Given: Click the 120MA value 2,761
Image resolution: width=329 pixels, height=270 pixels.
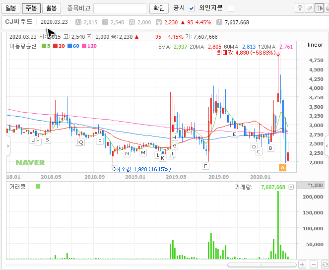Looking at the screenshot, I should (x=286, y=47).
